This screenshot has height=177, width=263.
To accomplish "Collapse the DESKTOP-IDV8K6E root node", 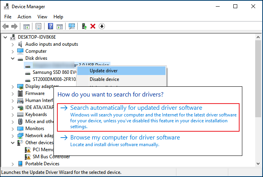I will click(x=5, y=37).
